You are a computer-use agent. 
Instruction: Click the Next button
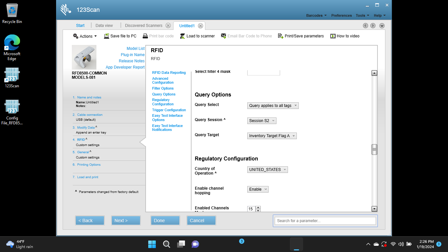coord(126,220)
